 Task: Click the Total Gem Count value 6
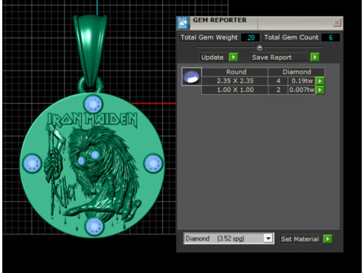tap(331, 37)
